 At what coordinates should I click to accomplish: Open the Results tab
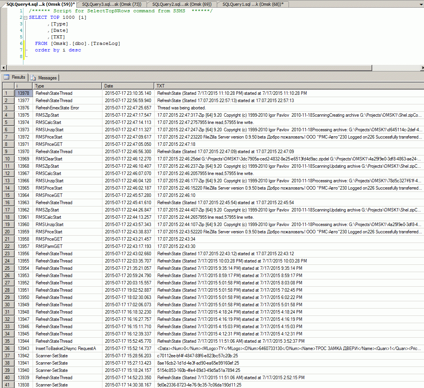coord(15,77)
